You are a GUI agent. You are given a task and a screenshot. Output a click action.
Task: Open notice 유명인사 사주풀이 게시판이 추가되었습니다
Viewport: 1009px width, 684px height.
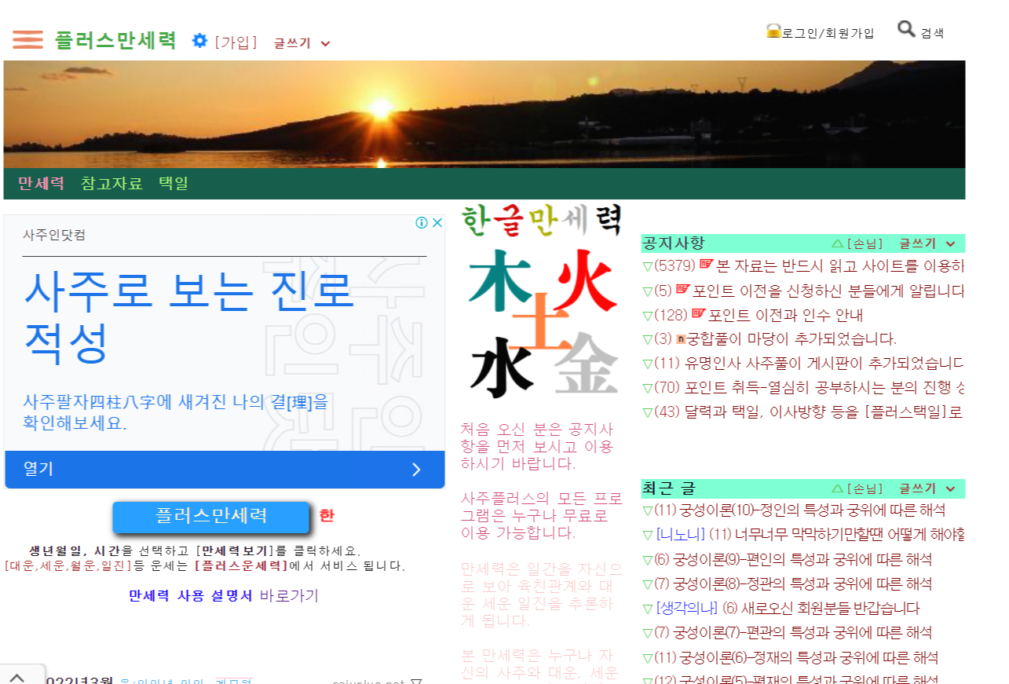(824, 364)
